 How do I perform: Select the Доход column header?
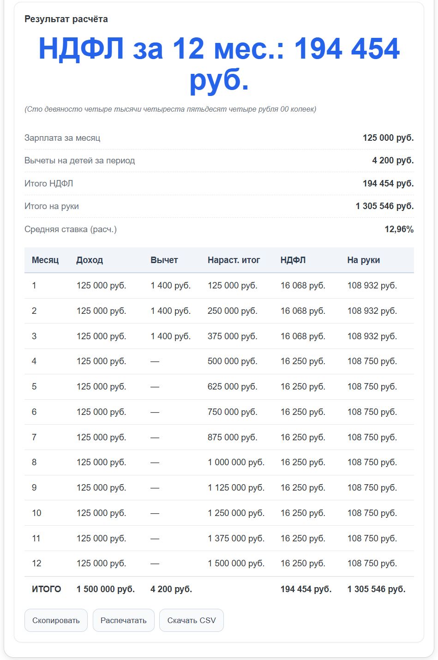tap(90, 260)
